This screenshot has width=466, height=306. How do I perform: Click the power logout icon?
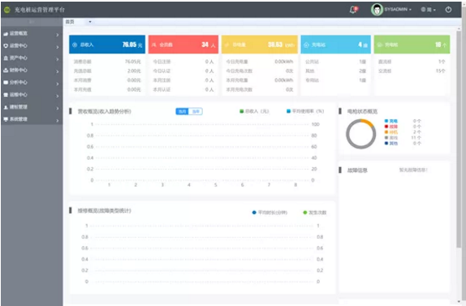click(x=448, y=10)
